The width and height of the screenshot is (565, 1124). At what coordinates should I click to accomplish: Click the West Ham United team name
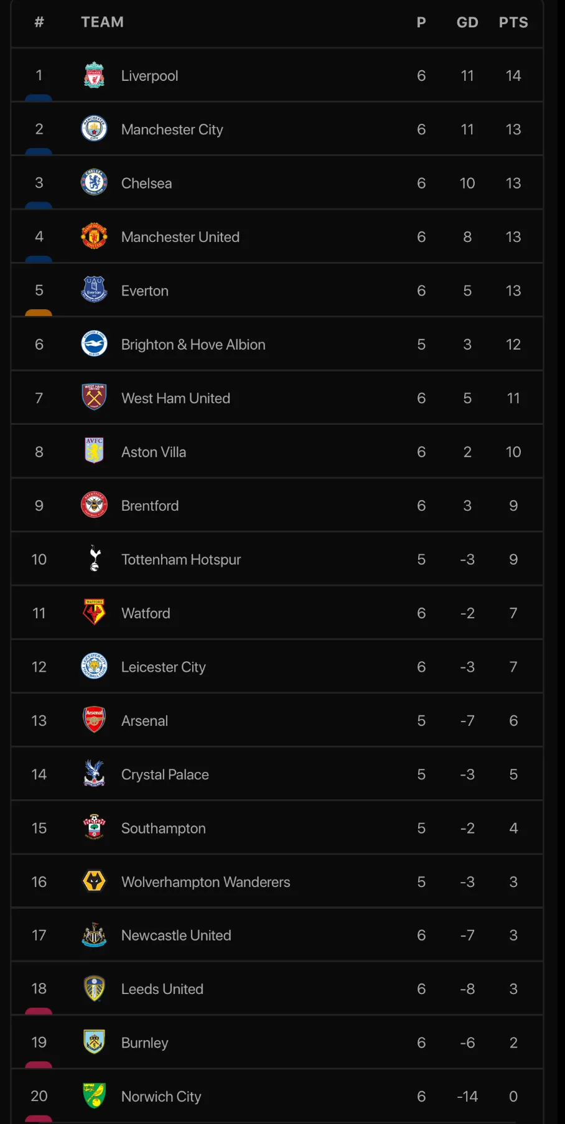175,398
